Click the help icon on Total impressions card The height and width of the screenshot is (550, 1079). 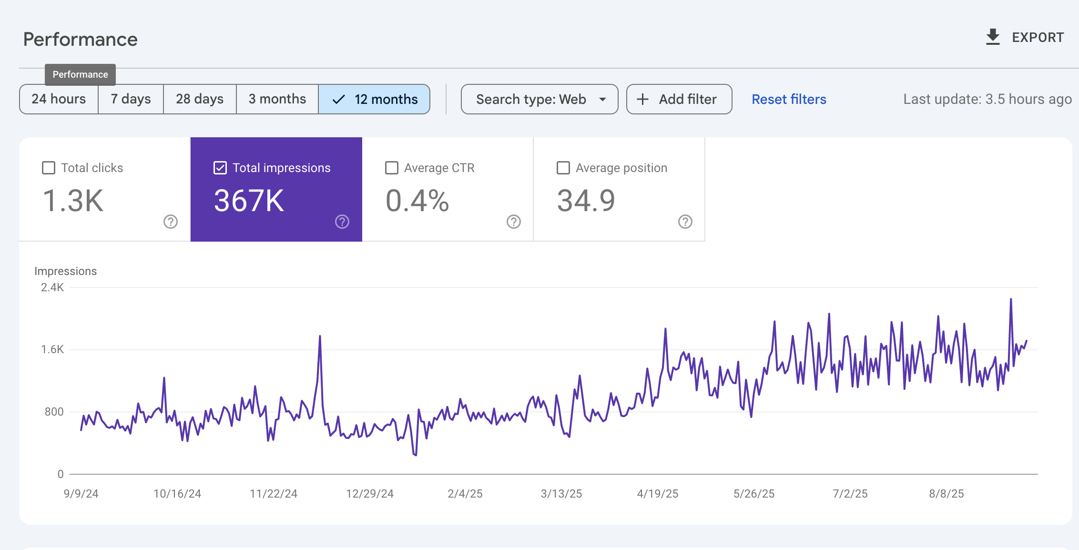click(342, 221)
